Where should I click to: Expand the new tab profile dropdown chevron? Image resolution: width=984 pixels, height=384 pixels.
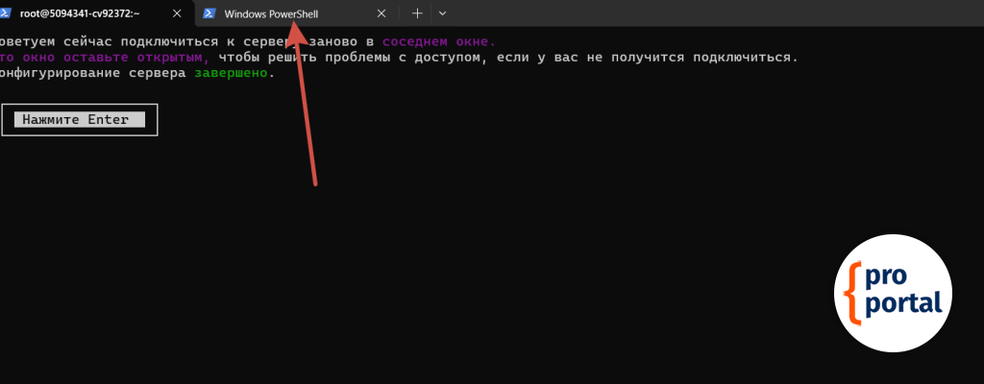click(x=442, y=14)
